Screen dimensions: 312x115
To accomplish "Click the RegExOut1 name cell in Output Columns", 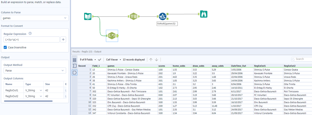I will click(13, 90).
